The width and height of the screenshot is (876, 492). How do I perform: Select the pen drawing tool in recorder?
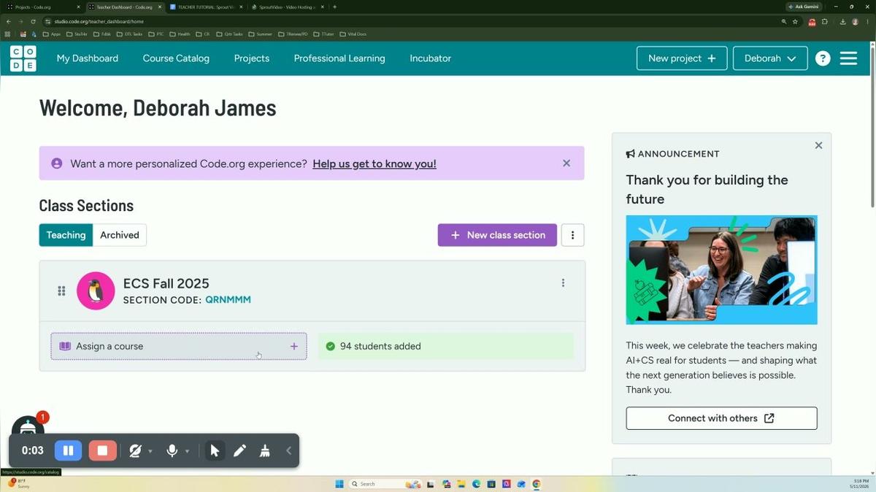[239, 450]
